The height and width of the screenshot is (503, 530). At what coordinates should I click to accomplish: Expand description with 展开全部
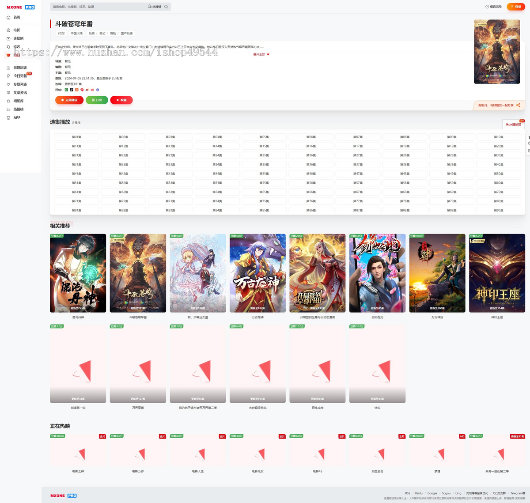click(261, 54)
